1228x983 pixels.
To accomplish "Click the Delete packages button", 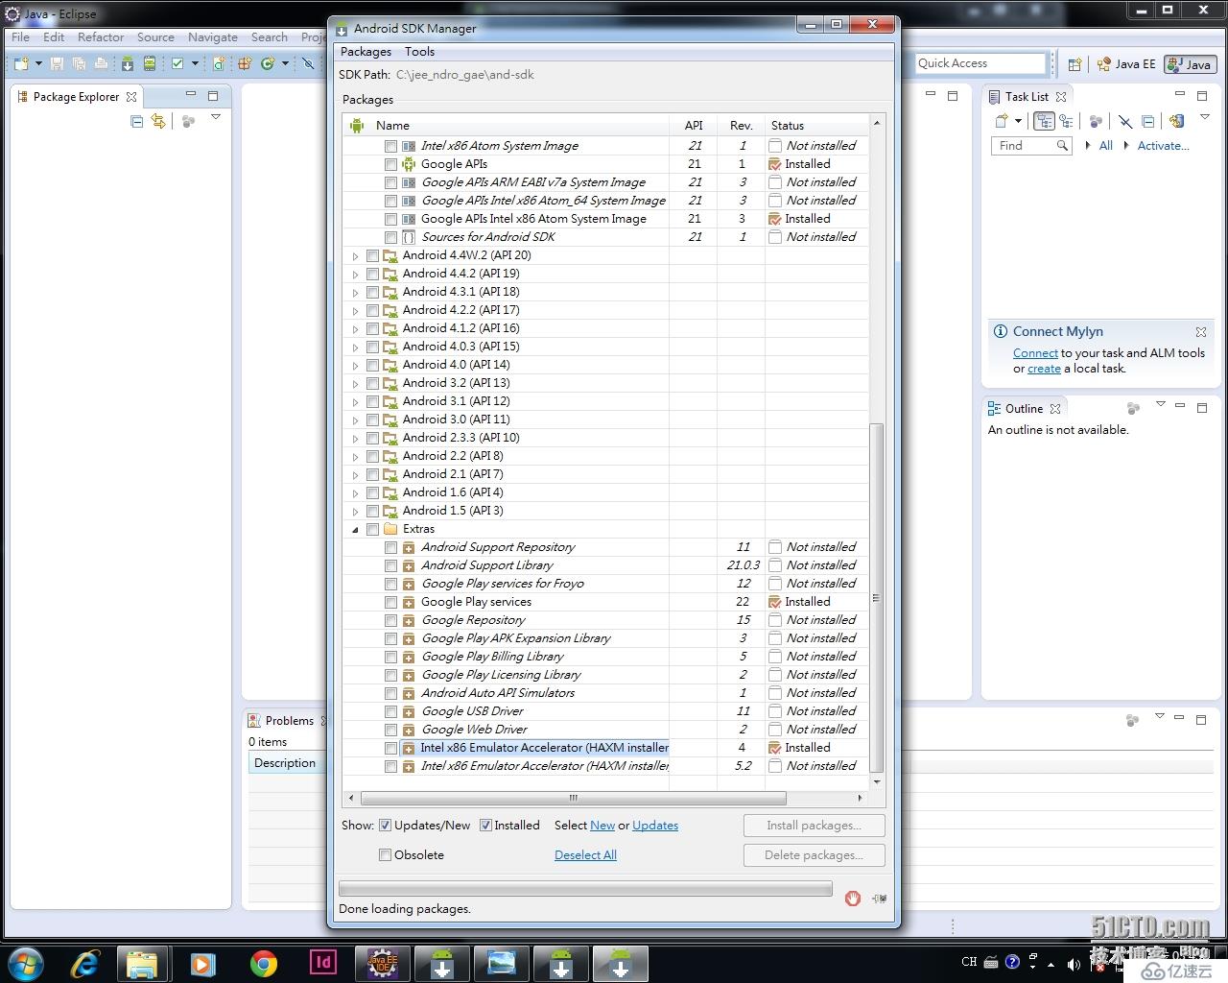I will 814,855.
